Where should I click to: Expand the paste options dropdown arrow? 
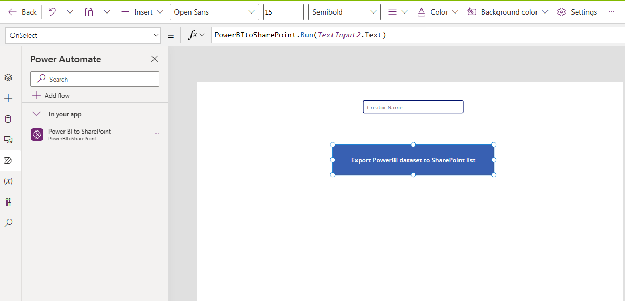[x=107, y=12]
